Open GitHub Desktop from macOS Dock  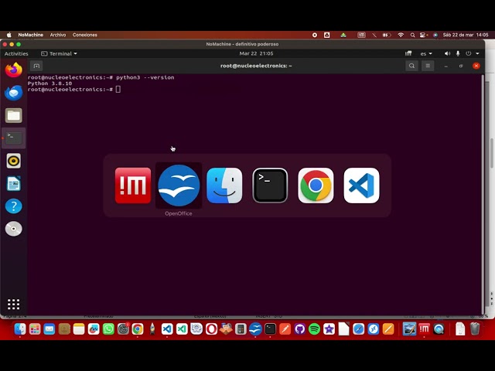299,329
